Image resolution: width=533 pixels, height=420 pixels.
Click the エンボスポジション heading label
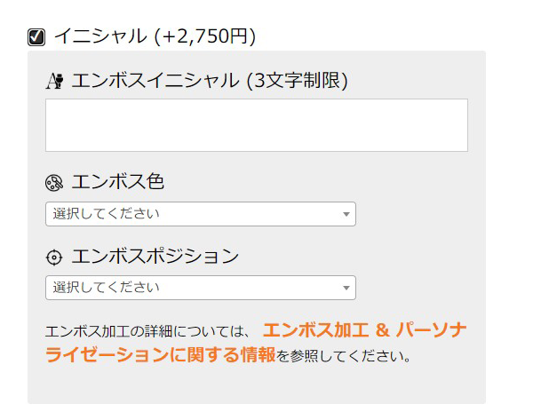(155, 257)
